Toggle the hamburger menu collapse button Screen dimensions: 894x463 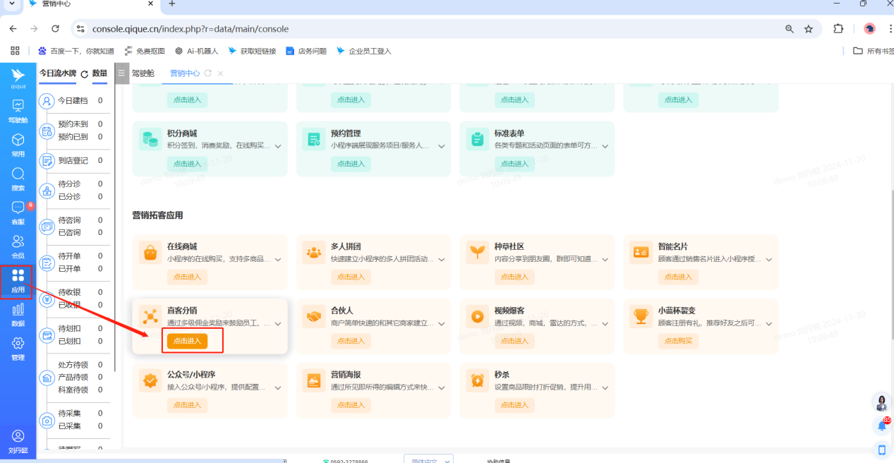pos(122,73)
